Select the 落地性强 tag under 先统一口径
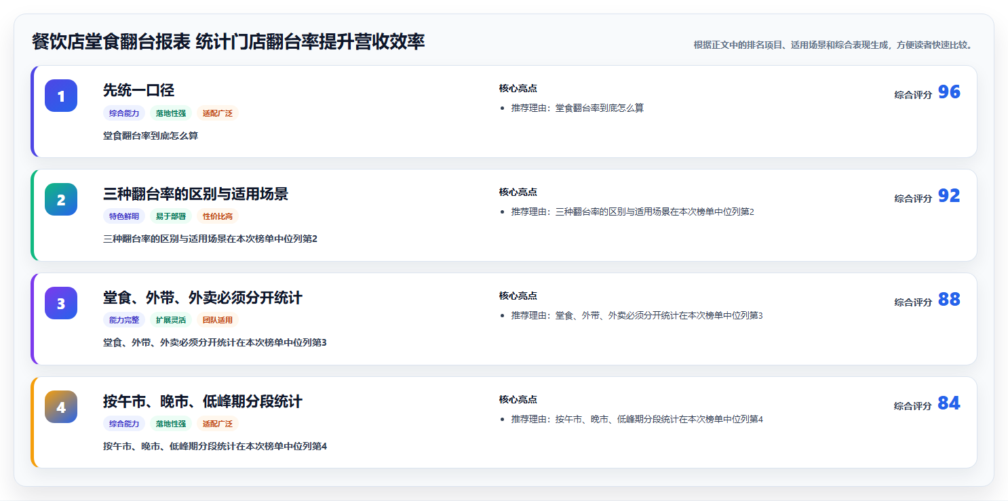Screen dimensions: 1008x501 point(171,113)
